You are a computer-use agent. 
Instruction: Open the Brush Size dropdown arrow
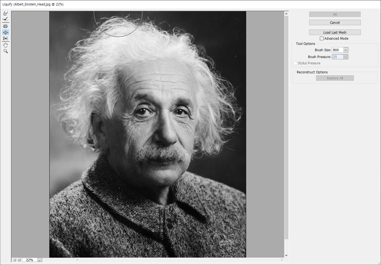click(346, 50)
